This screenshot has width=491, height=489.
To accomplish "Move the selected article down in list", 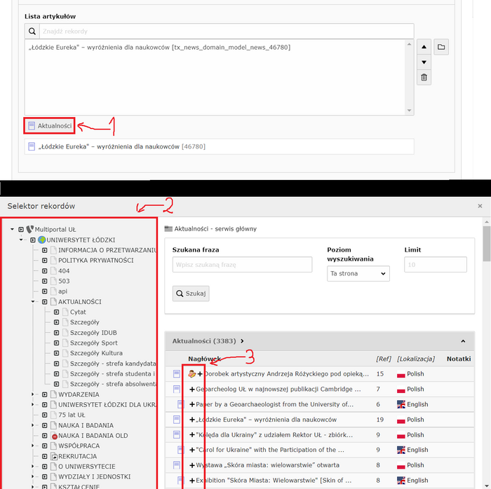I will [424, 62].
